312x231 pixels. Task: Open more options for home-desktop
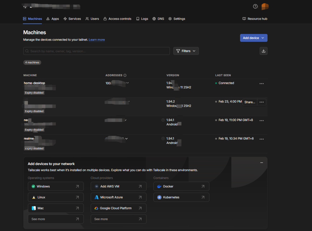tap(261, 84)
